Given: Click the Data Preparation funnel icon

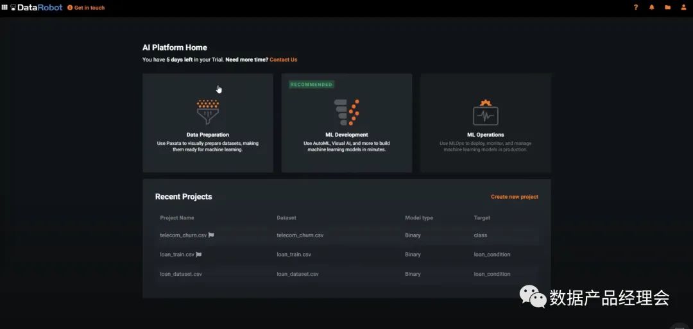Looking at the screenshot, I should tap(208, 112).
